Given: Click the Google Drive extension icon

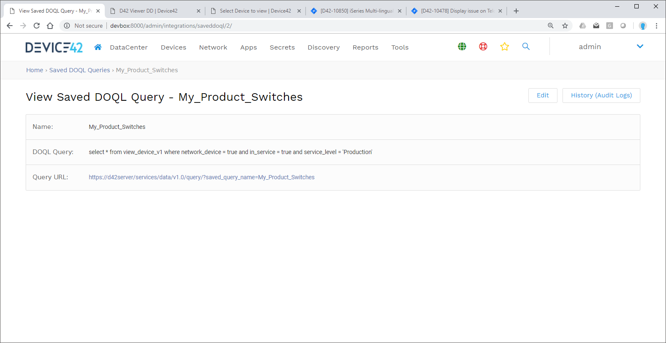Looking at the screenshot, I should point(583,26).
